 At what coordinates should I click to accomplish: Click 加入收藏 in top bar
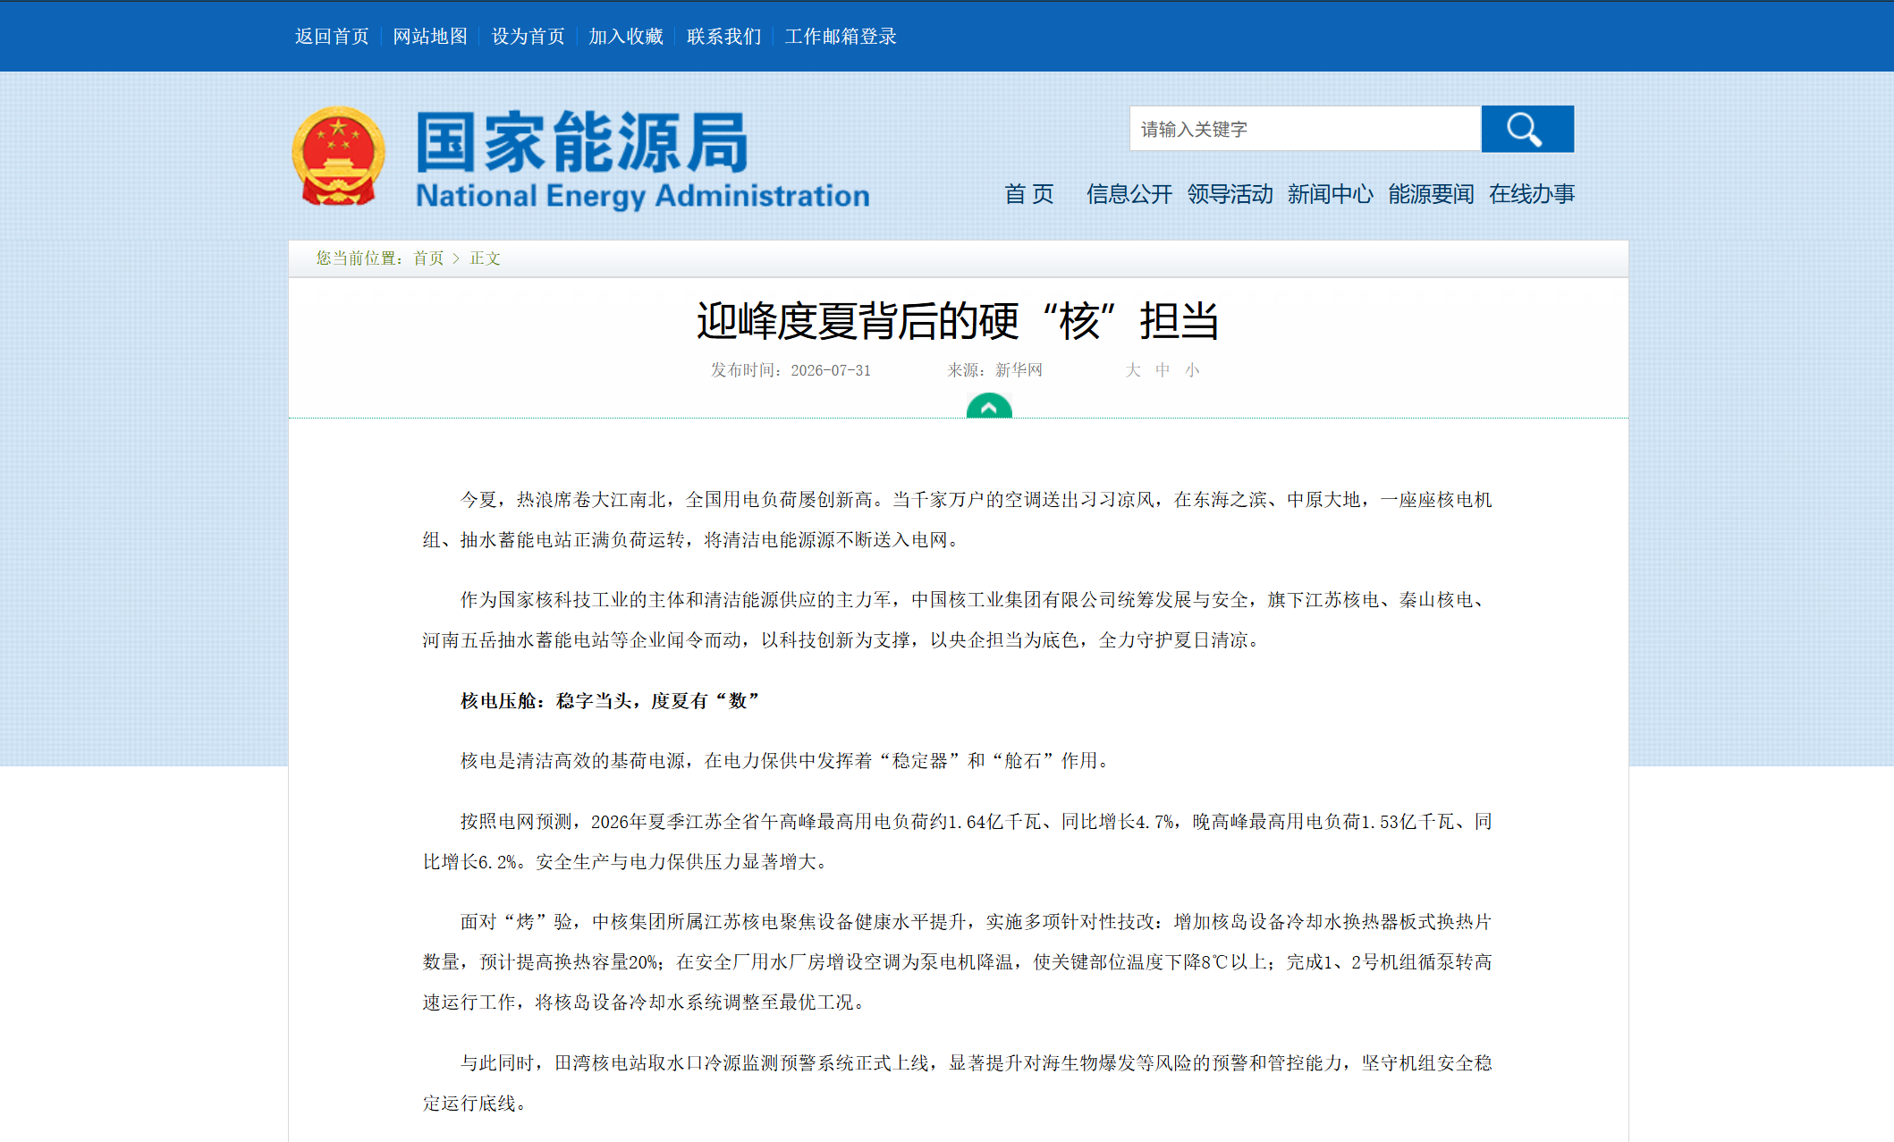pos(626,37)
